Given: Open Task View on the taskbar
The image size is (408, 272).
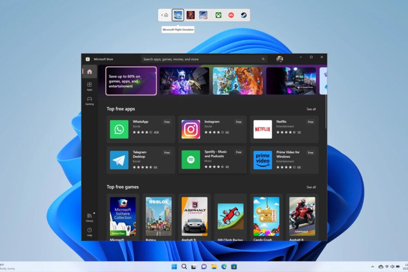Looking at the screenshot, I should click(x=194, y=266).
